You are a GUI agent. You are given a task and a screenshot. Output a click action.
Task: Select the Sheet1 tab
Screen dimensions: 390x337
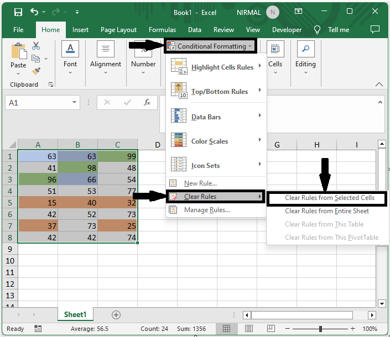tap(75, 315)
